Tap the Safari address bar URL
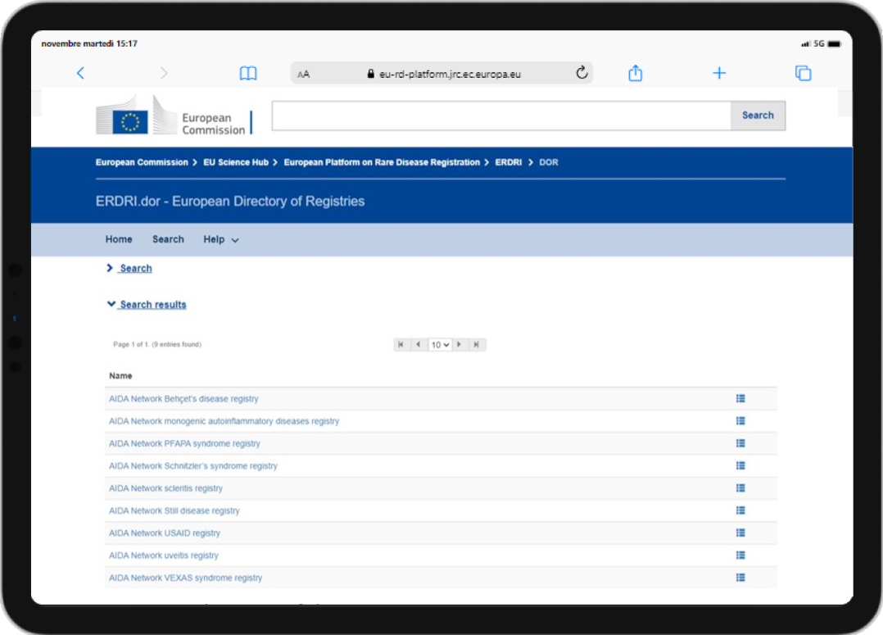Screen dimensions: 883x635 click(x=450, y=74)
